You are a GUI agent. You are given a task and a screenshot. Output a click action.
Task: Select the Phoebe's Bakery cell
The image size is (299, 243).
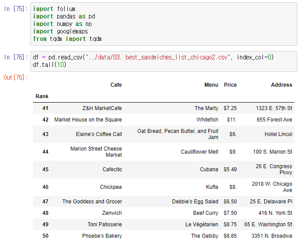point(102,236)
